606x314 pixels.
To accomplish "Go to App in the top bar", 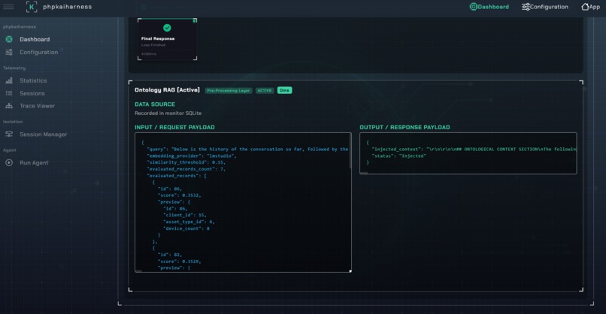I will (x=590, y=7).
